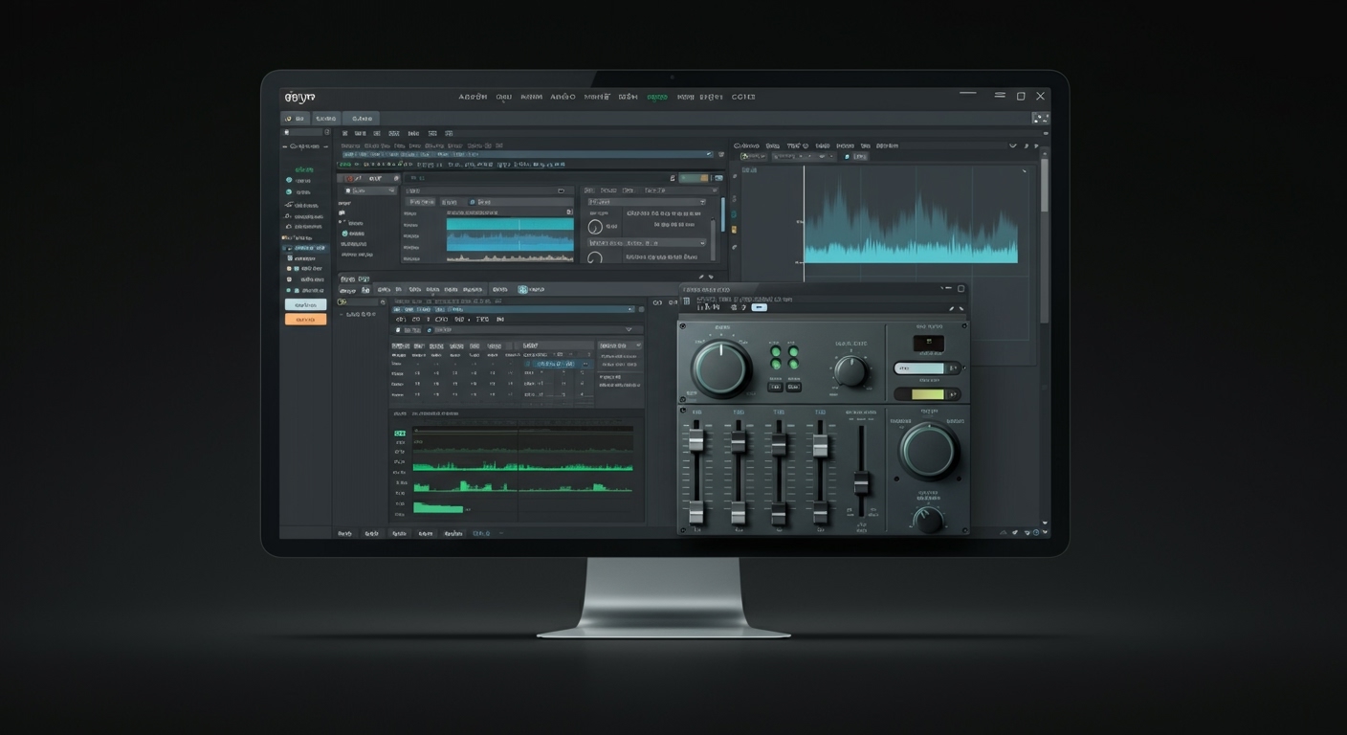Click the expand icon at top-right of toolbar

click(1040, 118)
